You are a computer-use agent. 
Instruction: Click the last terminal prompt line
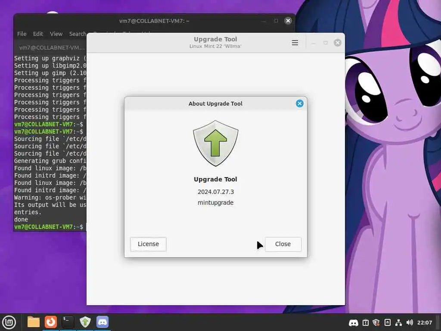pyautogui.click(x=49, y=227)
